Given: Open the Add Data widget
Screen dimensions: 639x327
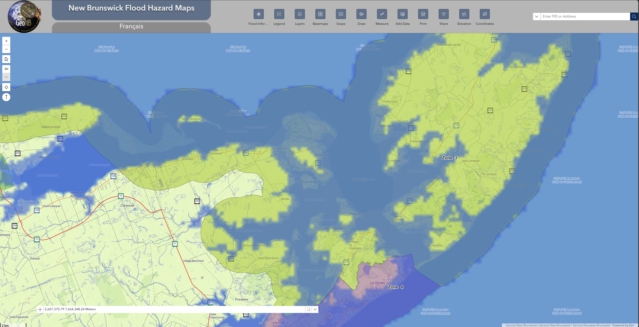Looking at the screenshot, I should (402, 14).
